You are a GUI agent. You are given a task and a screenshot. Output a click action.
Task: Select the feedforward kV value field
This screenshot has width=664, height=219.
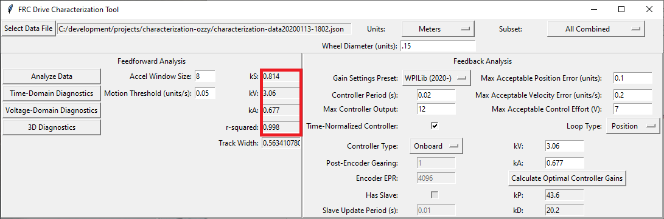(x=281, y=93)
